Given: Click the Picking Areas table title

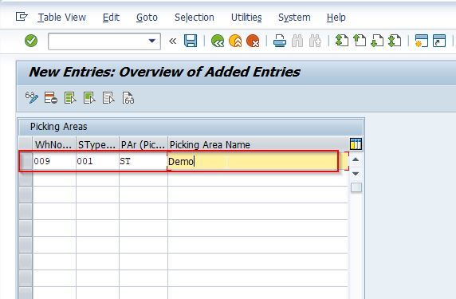Looking at the screenshot, I should click(59, 127).
